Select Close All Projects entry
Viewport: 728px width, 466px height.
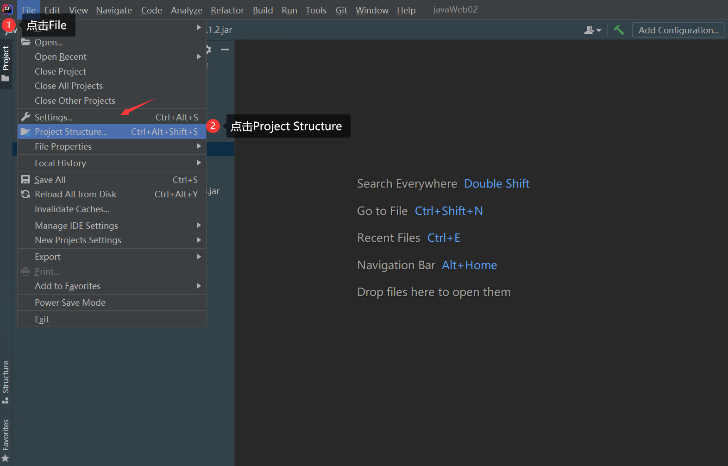pyautogui.click(x=112, y=86)
